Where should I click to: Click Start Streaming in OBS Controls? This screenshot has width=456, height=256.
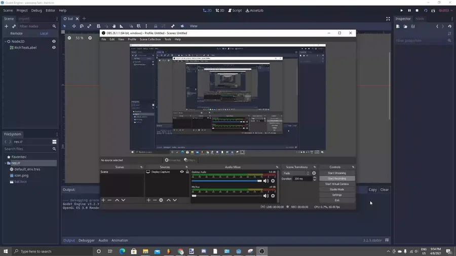(337, 173)
